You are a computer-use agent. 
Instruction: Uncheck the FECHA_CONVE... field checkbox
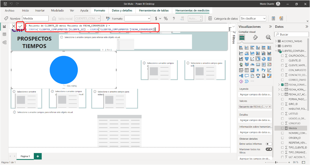coord(282,85)
